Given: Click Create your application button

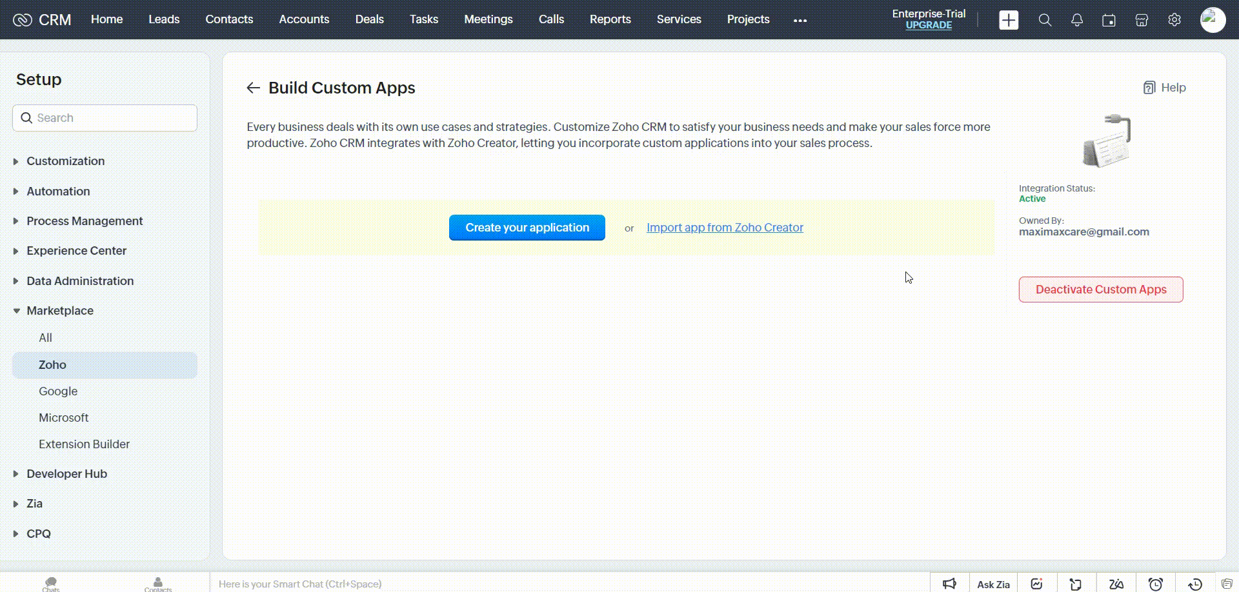Looking at the screenshot, I should tap(527, 228).
